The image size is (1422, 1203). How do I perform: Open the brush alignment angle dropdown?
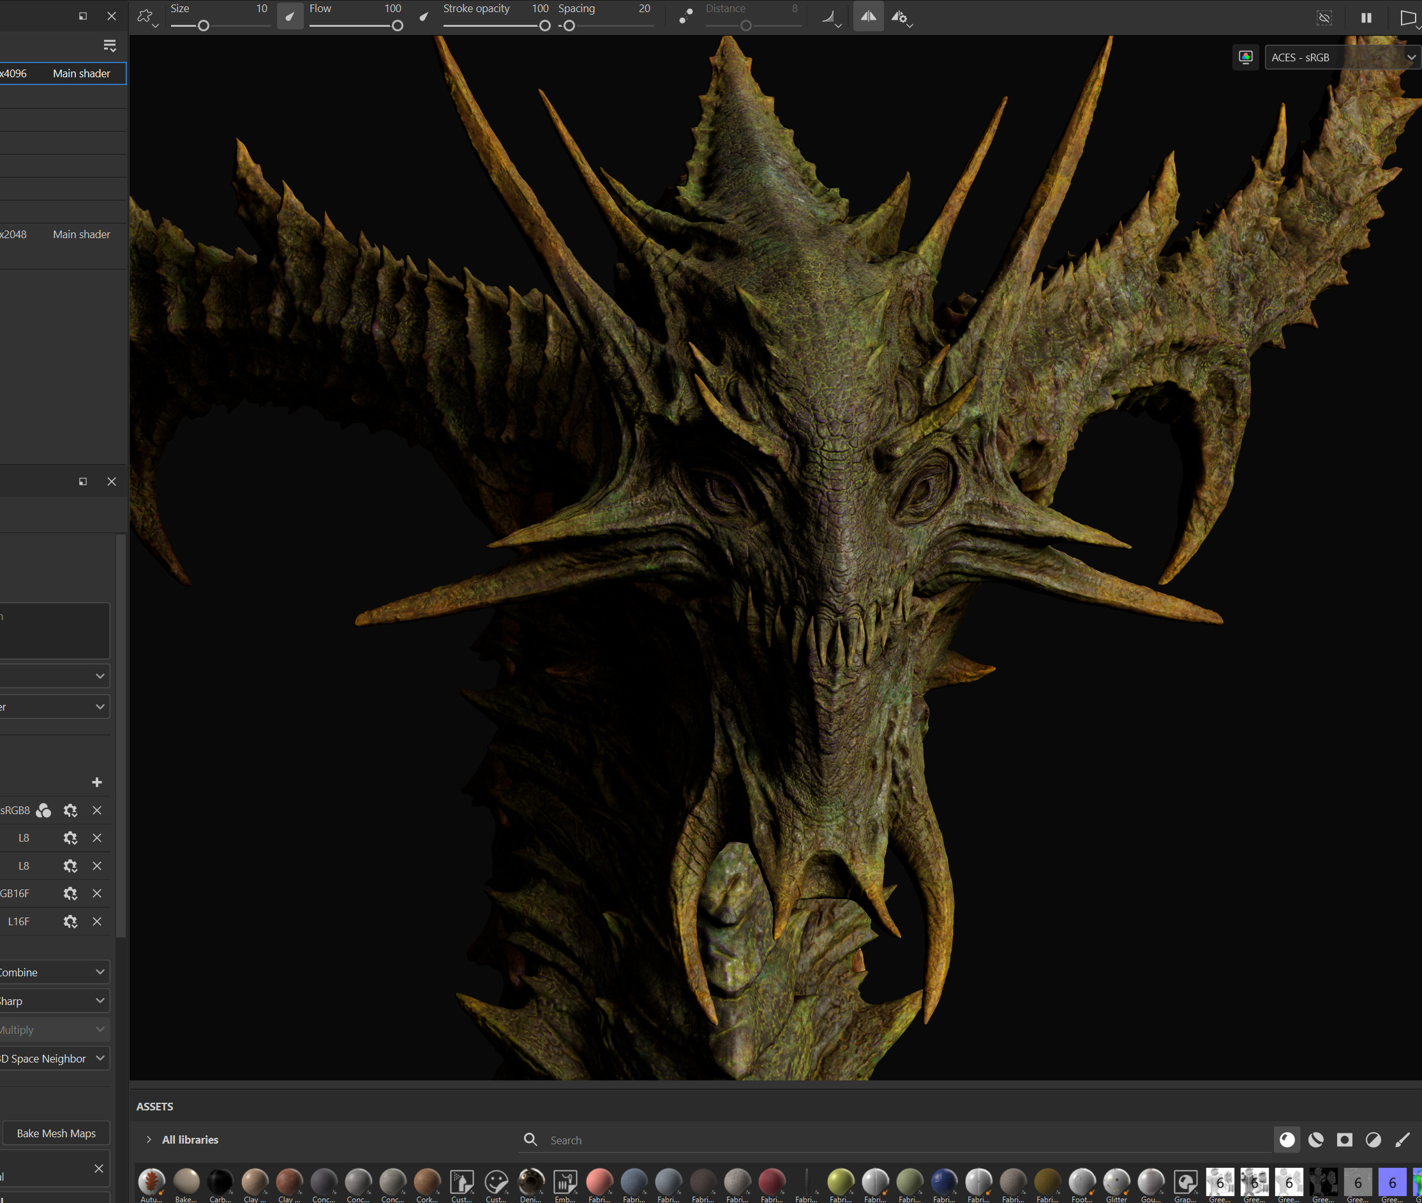(x=832, y=18)
